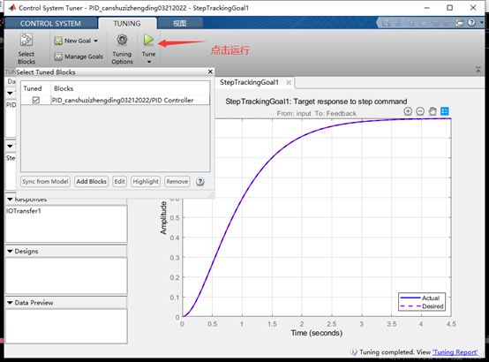Click the Time (seconds) axis label
This screenshot has width=489, height=362.
317,333
